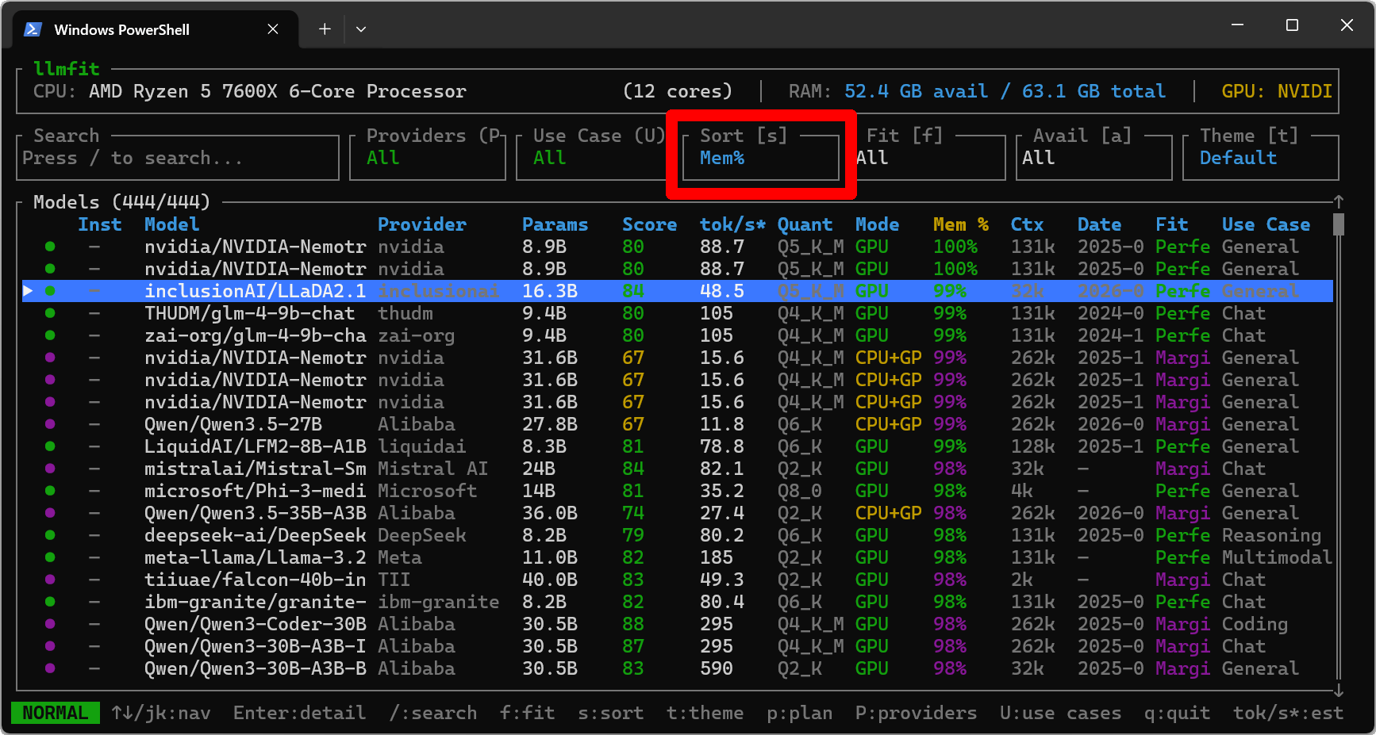
Task: Open the new tab profile dropdown chevron
Action: 361,29
